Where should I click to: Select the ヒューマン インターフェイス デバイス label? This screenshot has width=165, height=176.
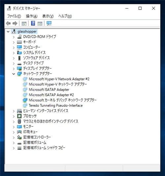(x=46, y=111)
